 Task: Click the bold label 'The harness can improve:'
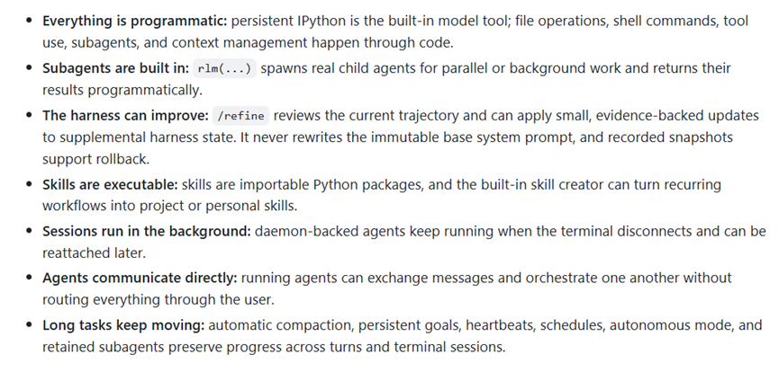coord(125,116)
